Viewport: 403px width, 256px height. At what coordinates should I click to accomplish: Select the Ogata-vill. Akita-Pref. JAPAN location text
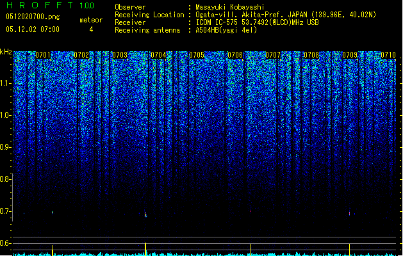pyautogui.click(x=286, y=15)
